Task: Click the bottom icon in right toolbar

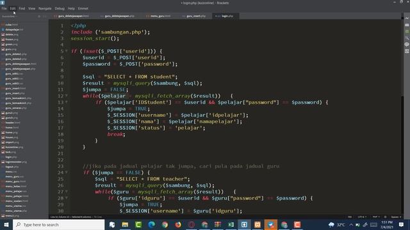Action: [407, 51]
